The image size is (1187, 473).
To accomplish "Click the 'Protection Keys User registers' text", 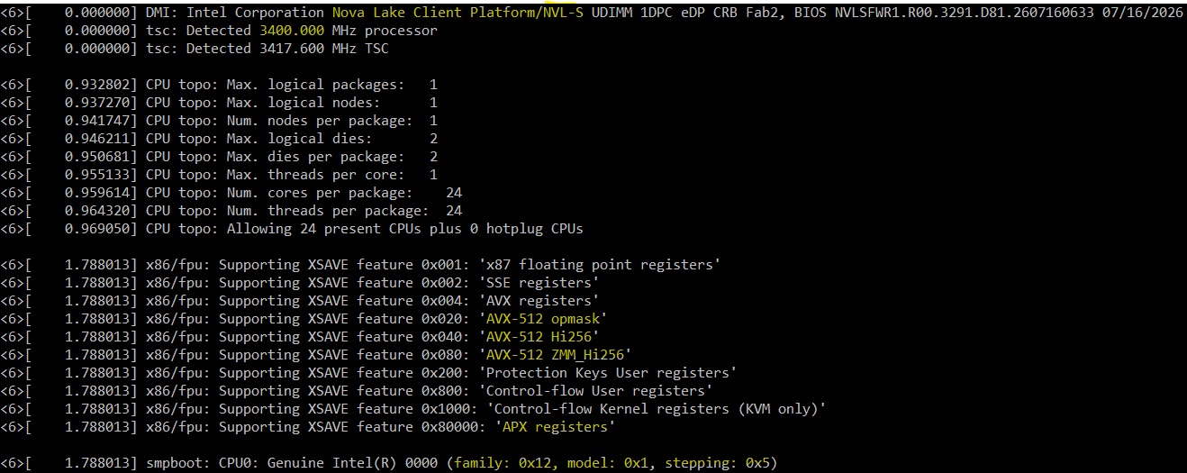I will (x=608, y=373).
